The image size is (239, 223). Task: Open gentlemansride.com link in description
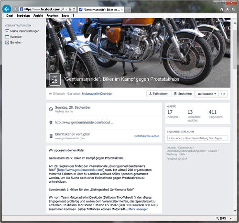[x=81, y=170]
